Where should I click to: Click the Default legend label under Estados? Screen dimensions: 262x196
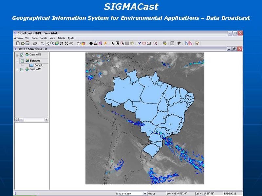pyautogui.click(x=39, y=66)
